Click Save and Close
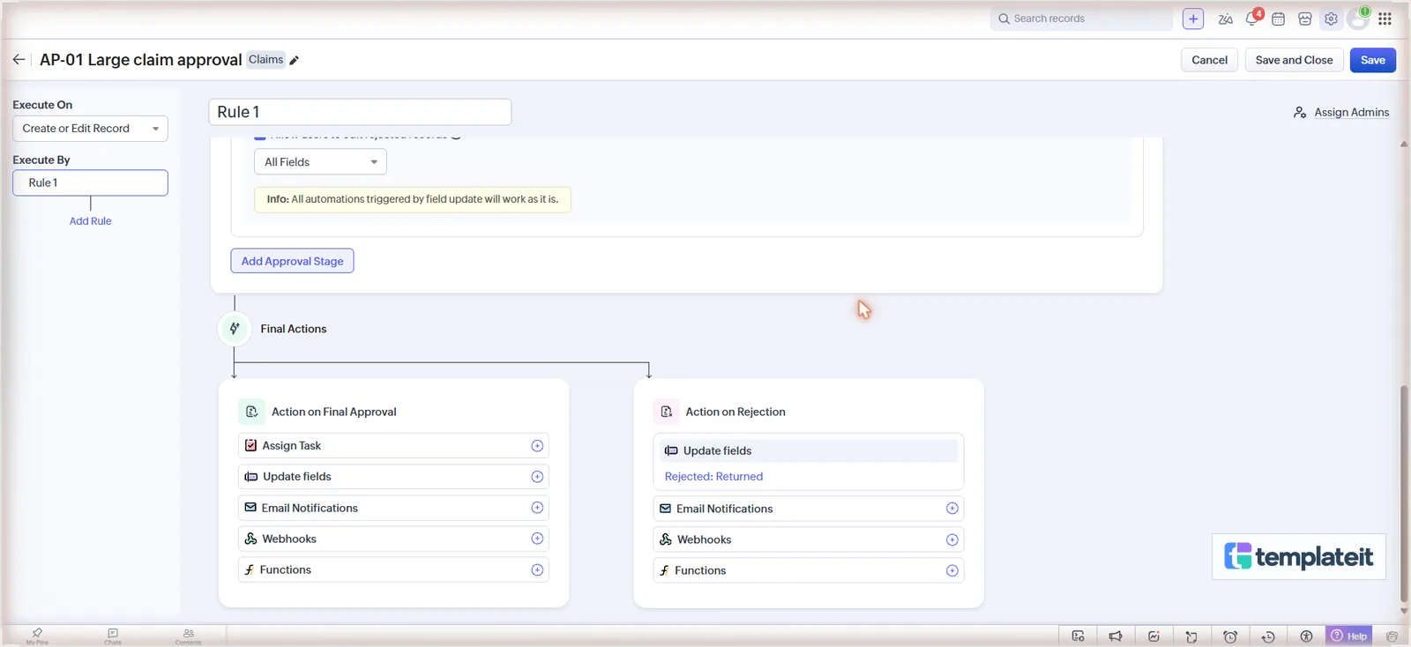The width and height of the screenshot is (1411, 647). click(x=1294, y=60)
